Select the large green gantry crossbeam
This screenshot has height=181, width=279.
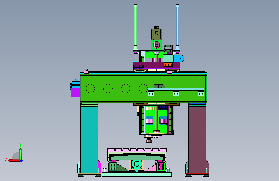pos(143,89)
